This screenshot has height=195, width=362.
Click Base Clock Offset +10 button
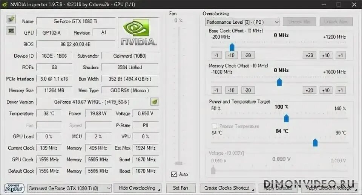tap(326, 55)
